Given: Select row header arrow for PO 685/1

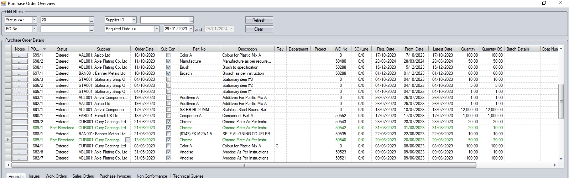Looking at the screenshot, I should tap(8, 140).
